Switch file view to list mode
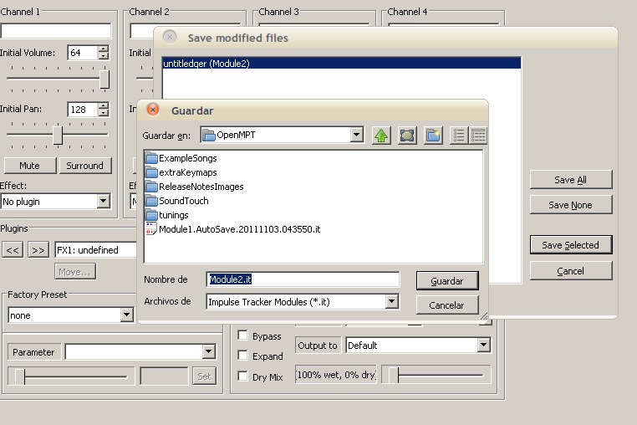The height and width of the screenshot is (425, 637). pyautogui.click(x=459, y=136)
